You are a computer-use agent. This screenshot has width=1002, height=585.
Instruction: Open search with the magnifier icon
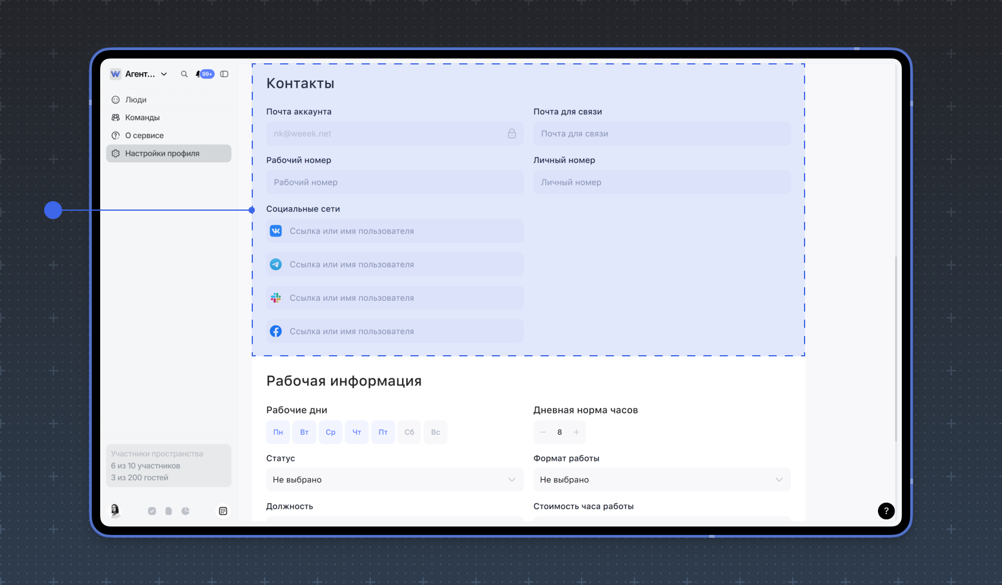[x=184, y=74]
